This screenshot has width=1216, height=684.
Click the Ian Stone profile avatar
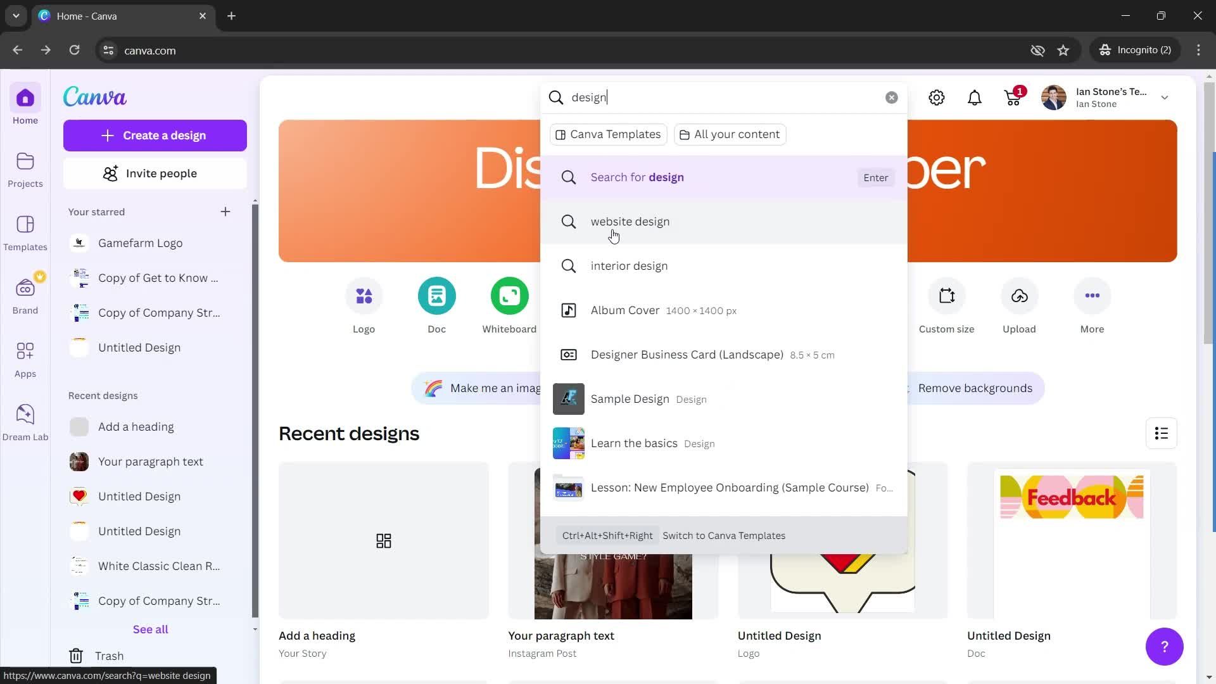pos(1054,98)
